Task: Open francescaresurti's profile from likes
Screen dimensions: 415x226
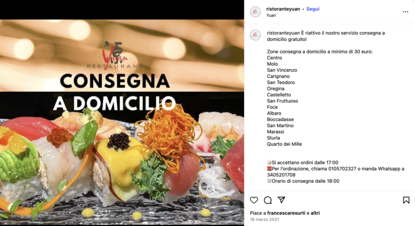Action: coord(286,213)
